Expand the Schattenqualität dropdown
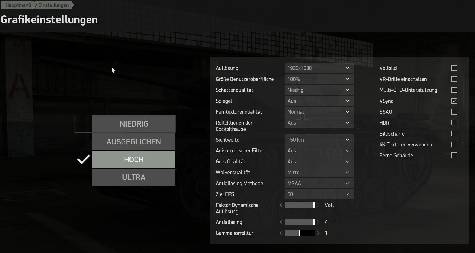Image resolution: width=475 pixels, height=253 pixels. [x=319, y=90]
